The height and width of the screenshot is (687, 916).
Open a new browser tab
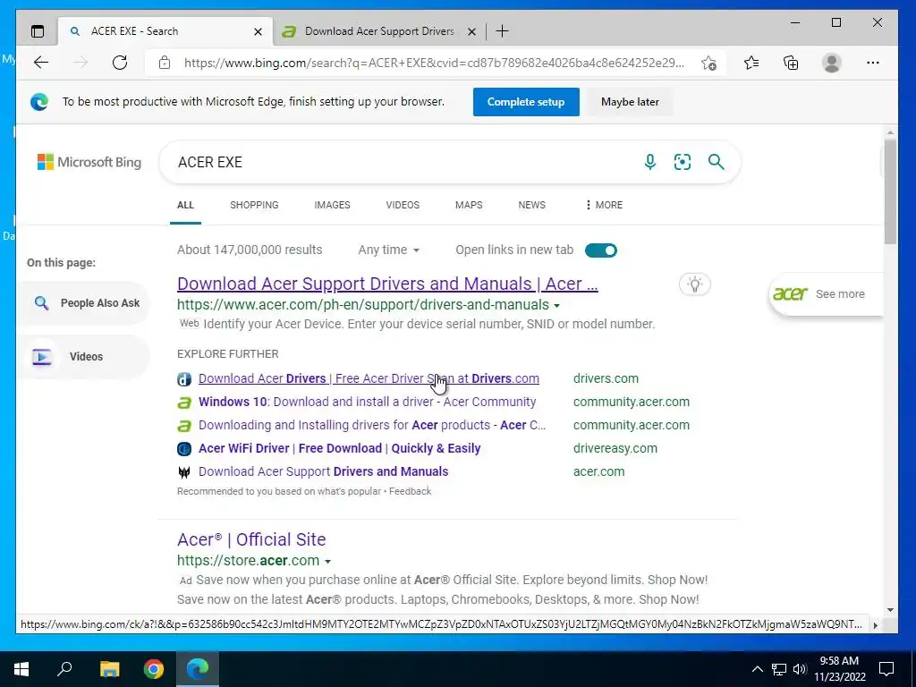[x=502, y=31]
